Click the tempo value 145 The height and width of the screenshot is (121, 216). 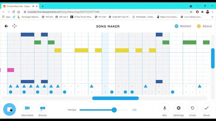click(x=134, y=110)
